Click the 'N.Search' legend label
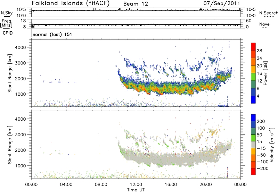This screenshot has height=192, width=278. [x=268, y=13]
